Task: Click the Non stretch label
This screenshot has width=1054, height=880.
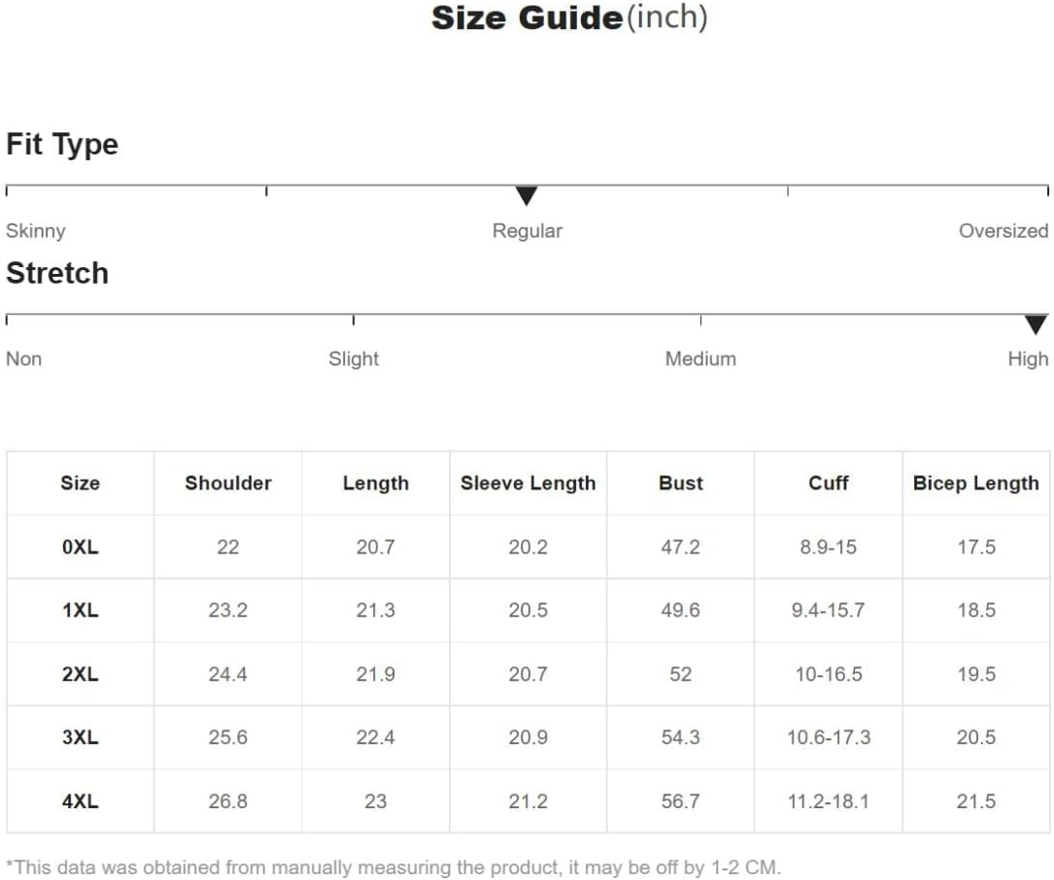Action: click(x=24, y=359)
